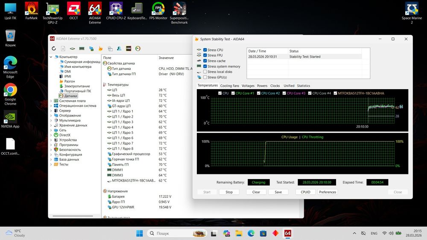This screenshot has width=427, height=240.
Task: Collapse the Компьютер tree node
Action: 51,57
